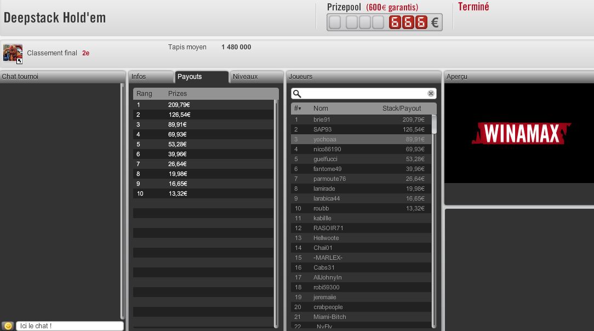Select player SAP93 row
The height and width of the screenshot is (331, 594).
pos(361,129)
